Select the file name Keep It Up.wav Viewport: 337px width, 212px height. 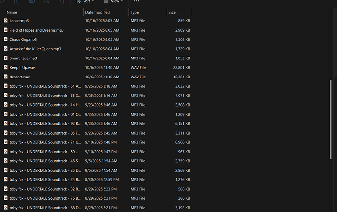22,68
